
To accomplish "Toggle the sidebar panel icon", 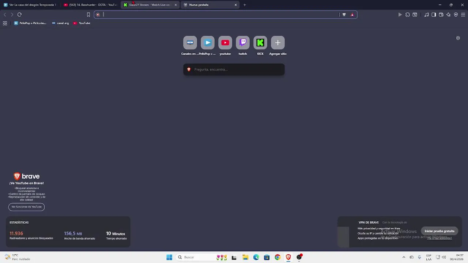I will [434, 15].
